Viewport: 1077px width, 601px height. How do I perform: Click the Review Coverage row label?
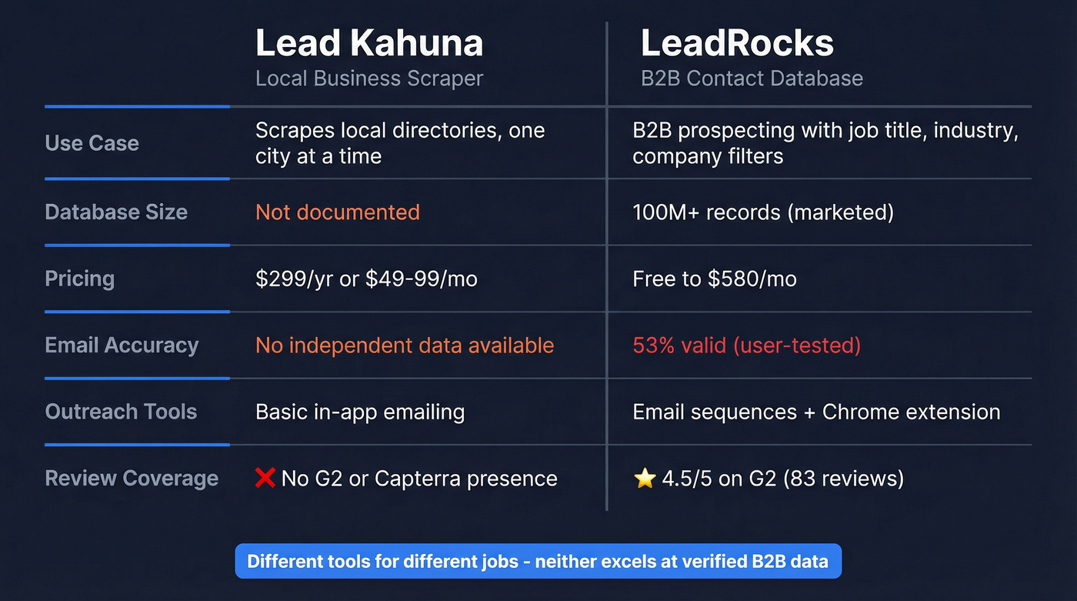[x=132, y=478]
